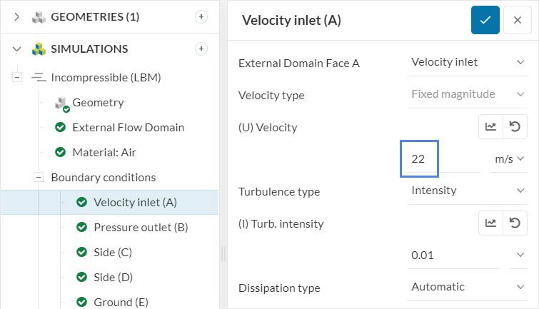Viewport: 539px width, 309px height.
Task: Open turbulence intensity chart input icon
Action: (x=490, y=223)
